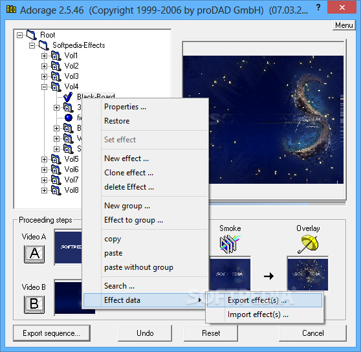Click the blue checkmark beside Black-Board

tap(68, 96)
